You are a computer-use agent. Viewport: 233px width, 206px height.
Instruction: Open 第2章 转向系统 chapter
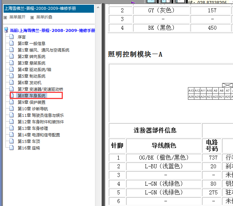click(32, 57)
